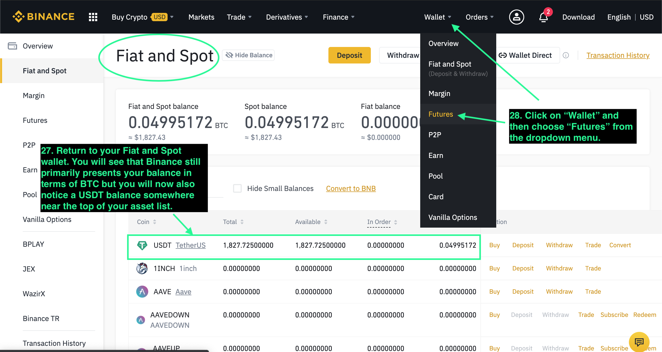Open the USD currency selector in navbar
Viewport: 662px width, 352px height.
tap(646, 17)
